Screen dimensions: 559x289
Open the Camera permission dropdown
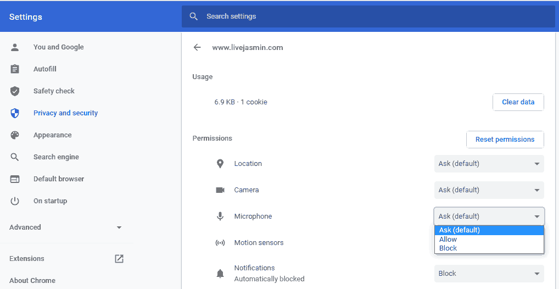[489, 190]
